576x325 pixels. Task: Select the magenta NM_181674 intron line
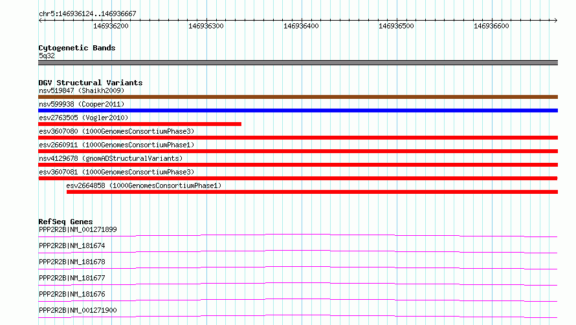tap(298, 251)
